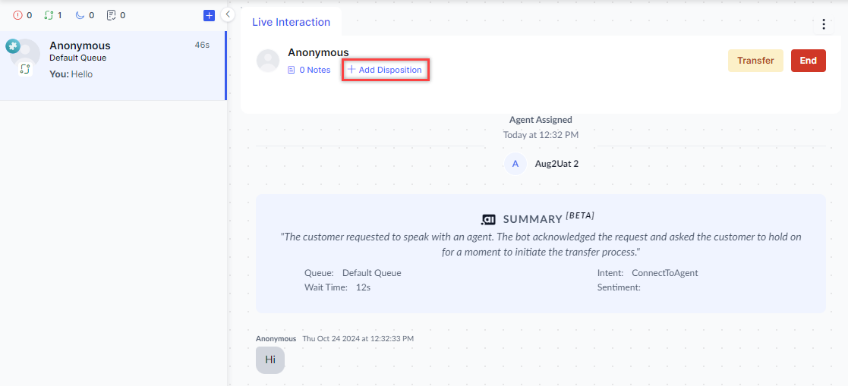The image size is (848, 386).
Task: End the conversation with End button
Action: pyautogui.click(x=808, y=61)
